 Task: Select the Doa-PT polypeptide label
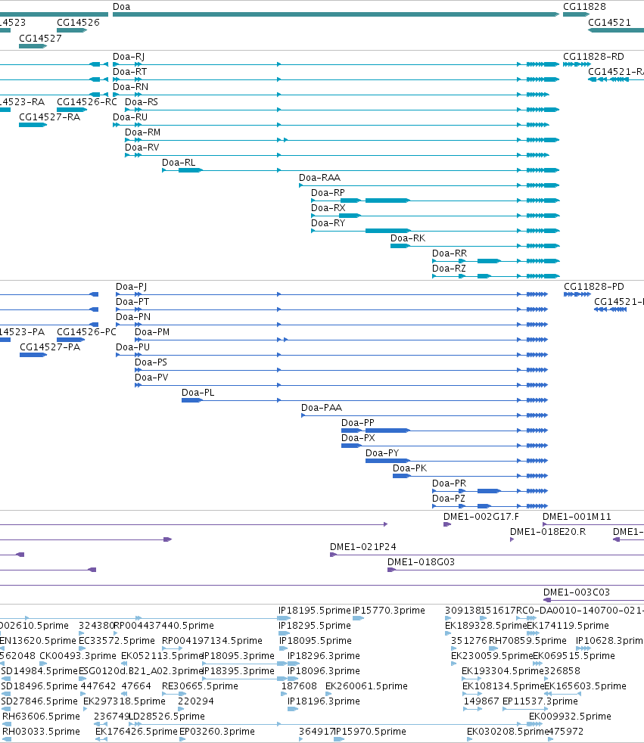click(132, 302)
